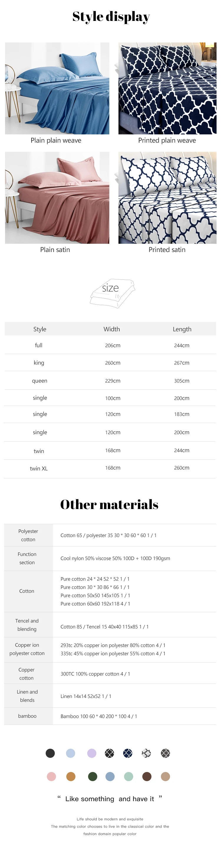Click the folded sheet size icon
The width and height of the screenshot is (221, 856).
112,293
